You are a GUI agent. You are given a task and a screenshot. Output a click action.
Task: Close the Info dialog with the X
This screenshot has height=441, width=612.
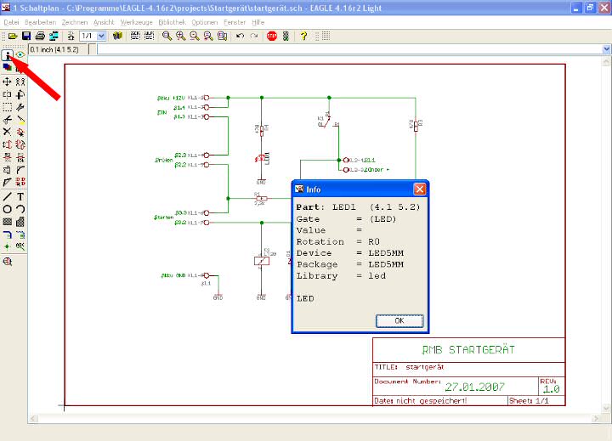tap(419, 189)
